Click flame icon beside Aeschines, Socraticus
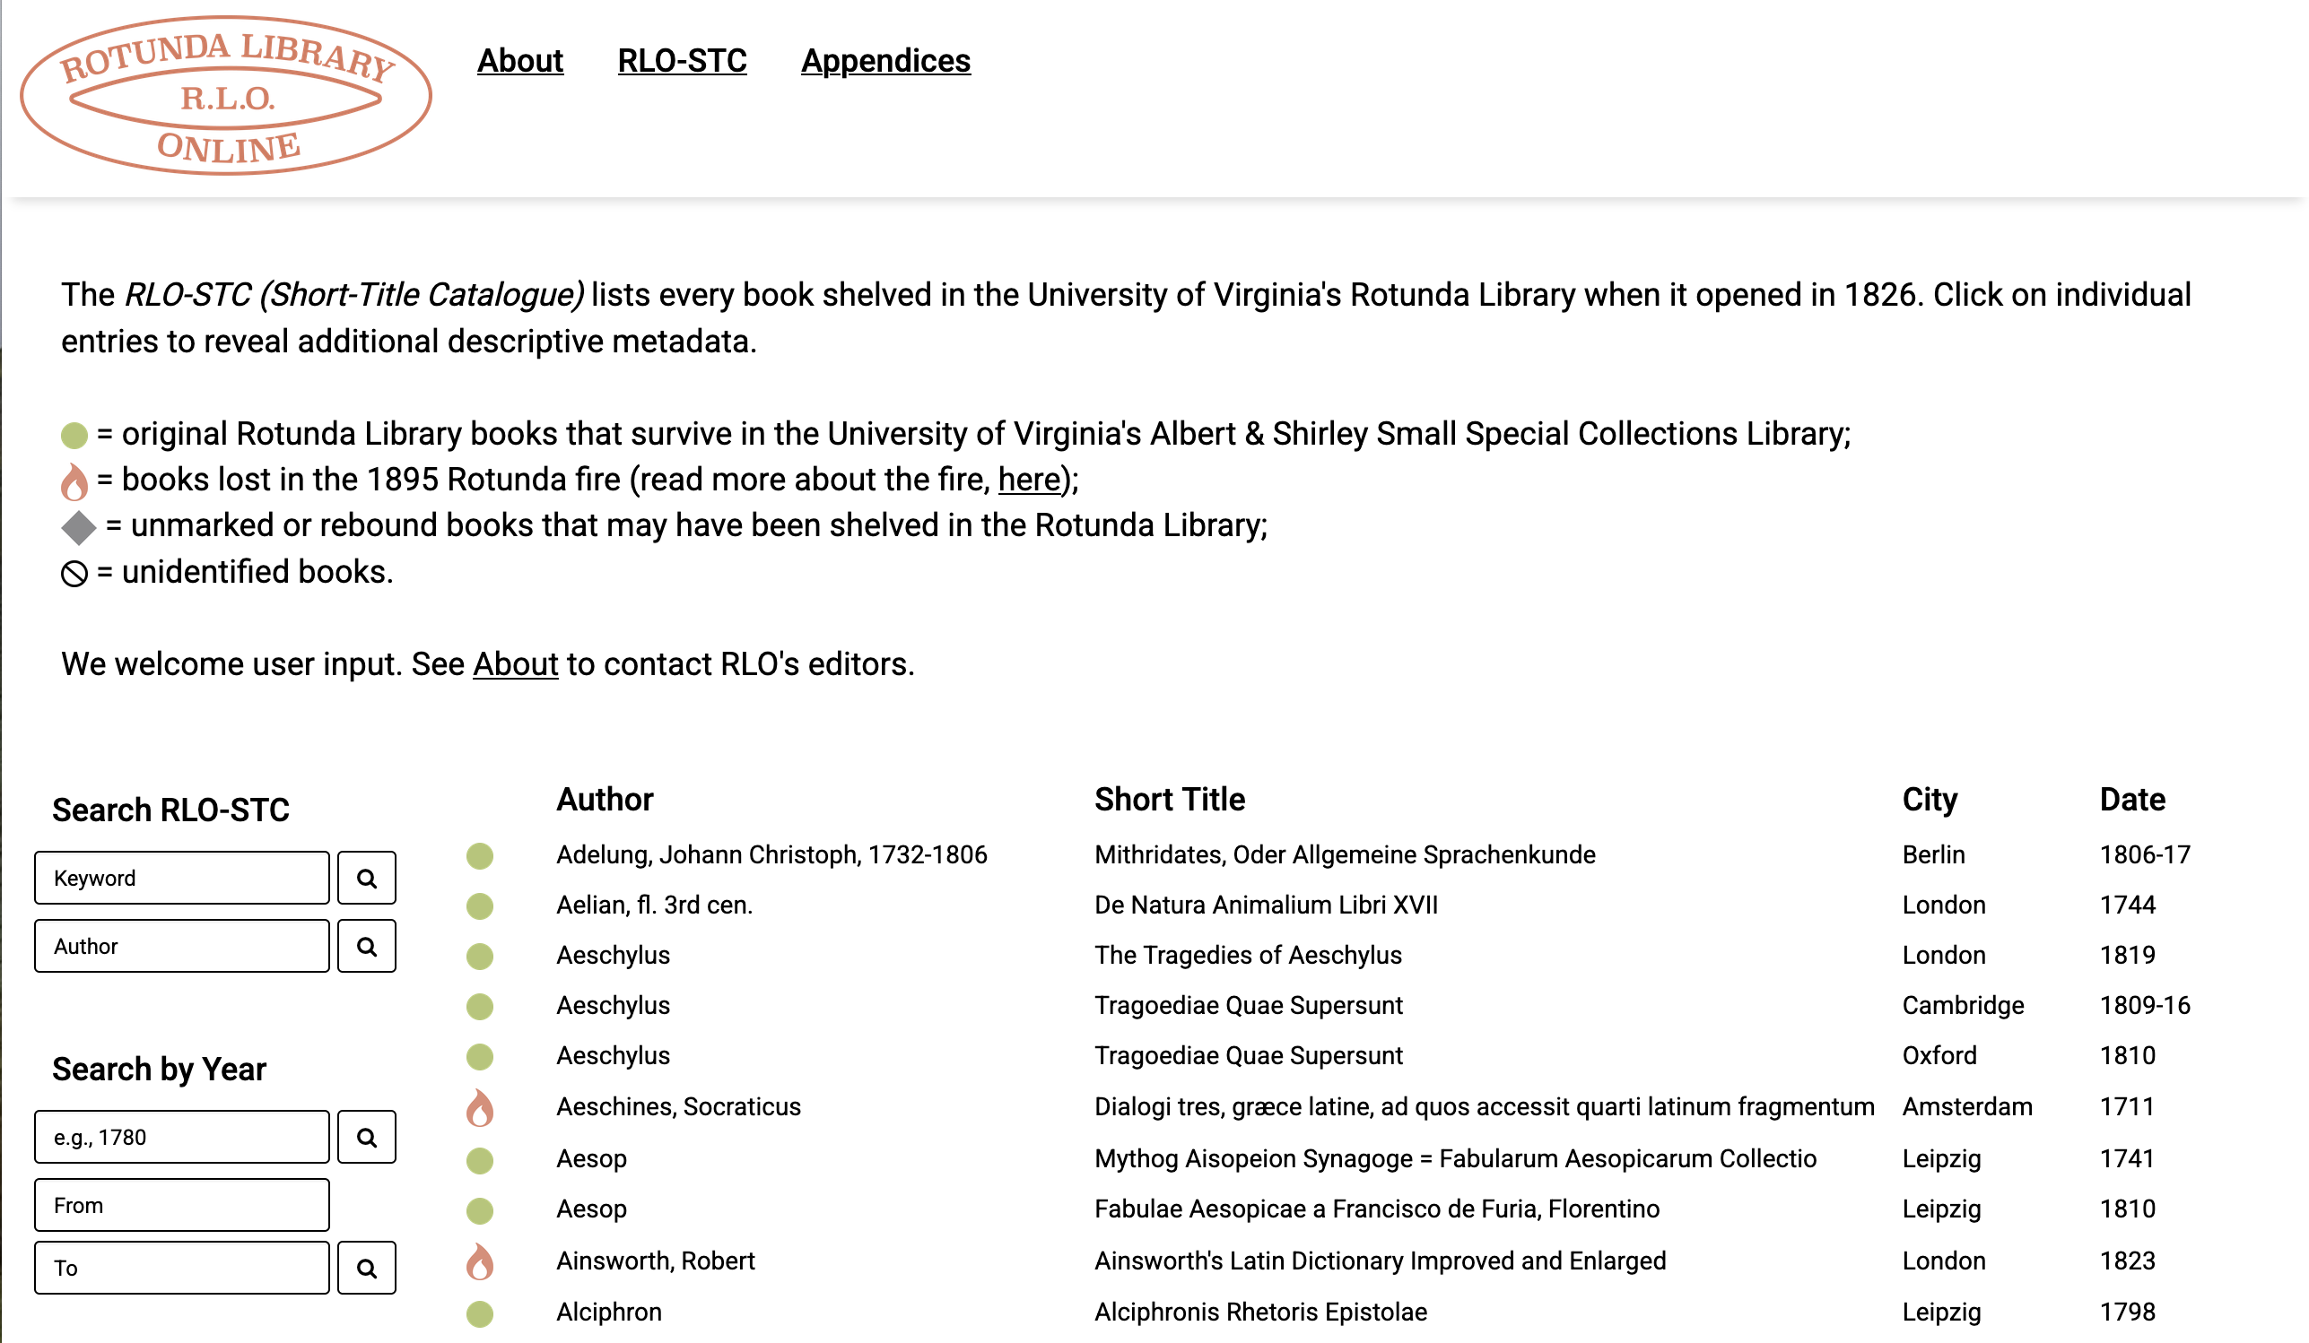The height and width of the screenshot is (1343, 2309). (x=479, y=1108)
